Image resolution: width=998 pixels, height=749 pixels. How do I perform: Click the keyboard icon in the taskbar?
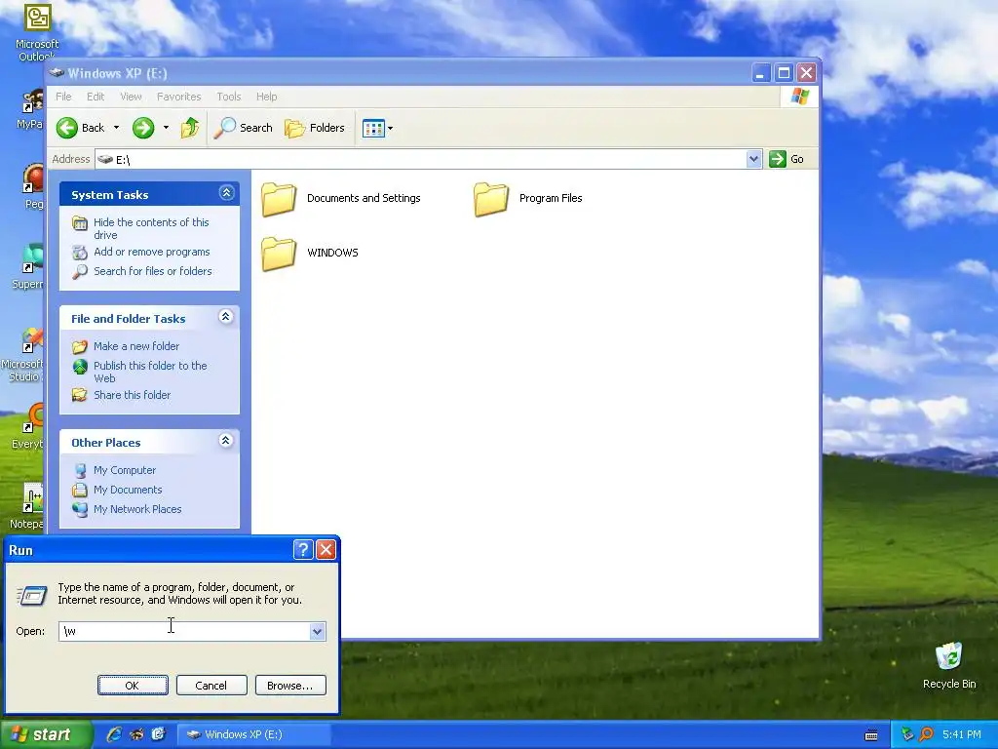871,735
